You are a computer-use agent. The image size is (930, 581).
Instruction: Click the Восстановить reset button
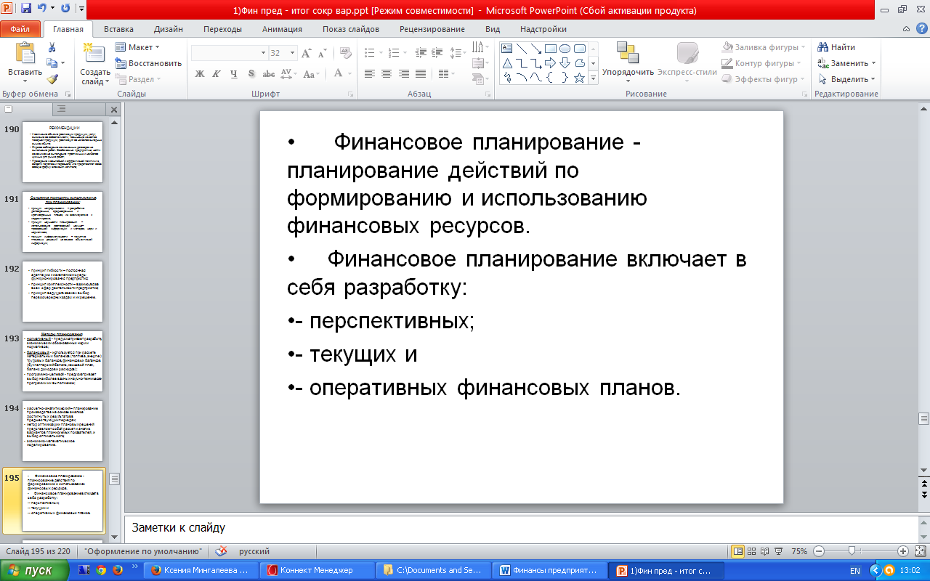(148, 63)
